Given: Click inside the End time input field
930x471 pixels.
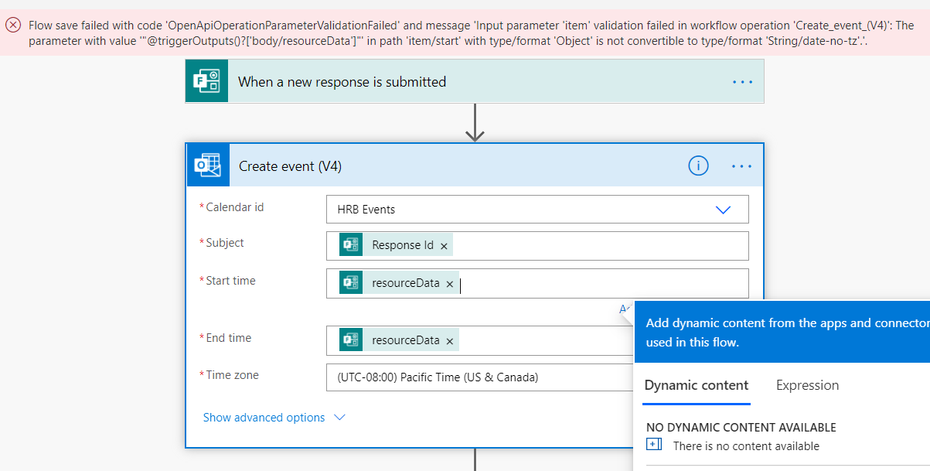Looking at the screenshot, I should [x=480, y=340].
